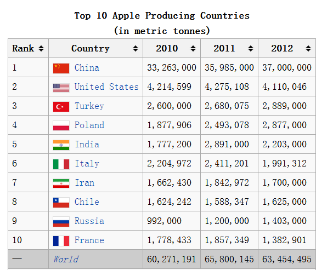Click the Italy flag icon
316x270 pixels.
[x=61, y=164]
